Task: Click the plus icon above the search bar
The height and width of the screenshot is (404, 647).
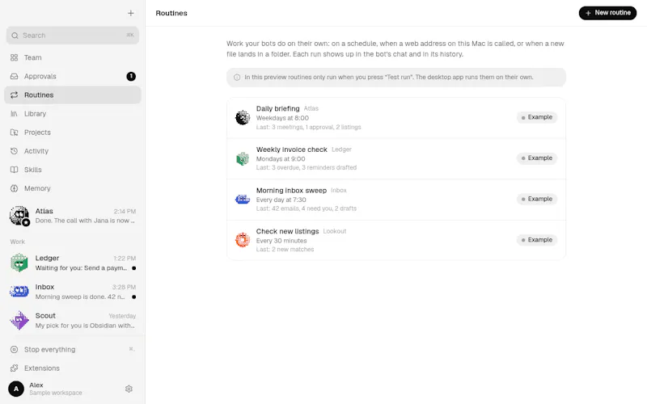Action: pos(130,13)
